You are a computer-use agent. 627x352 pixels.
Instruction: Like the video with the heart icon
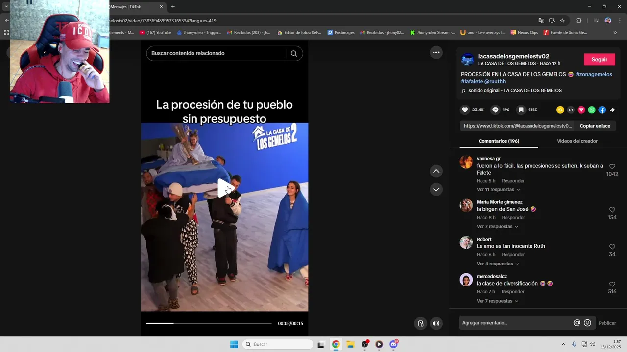pos(465,110)
